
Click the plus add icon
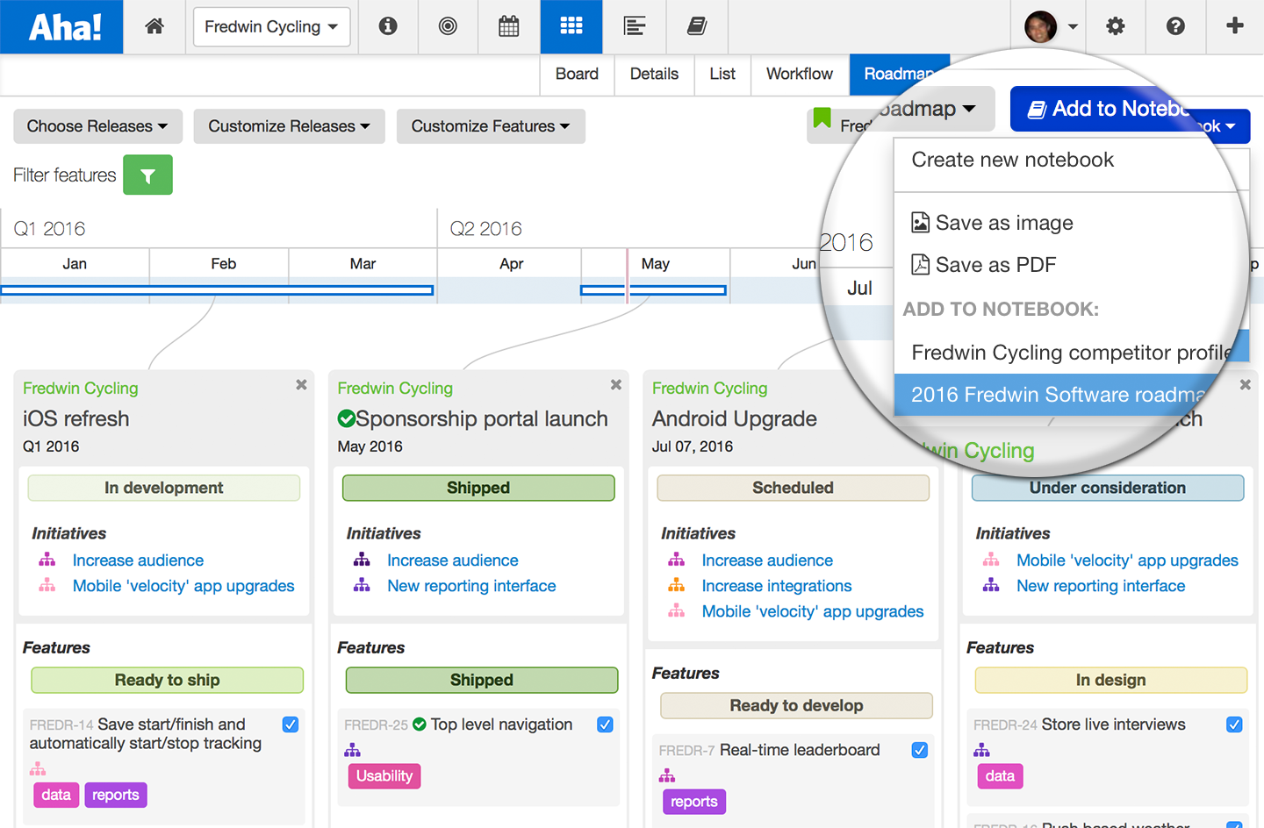point(1235,25)
